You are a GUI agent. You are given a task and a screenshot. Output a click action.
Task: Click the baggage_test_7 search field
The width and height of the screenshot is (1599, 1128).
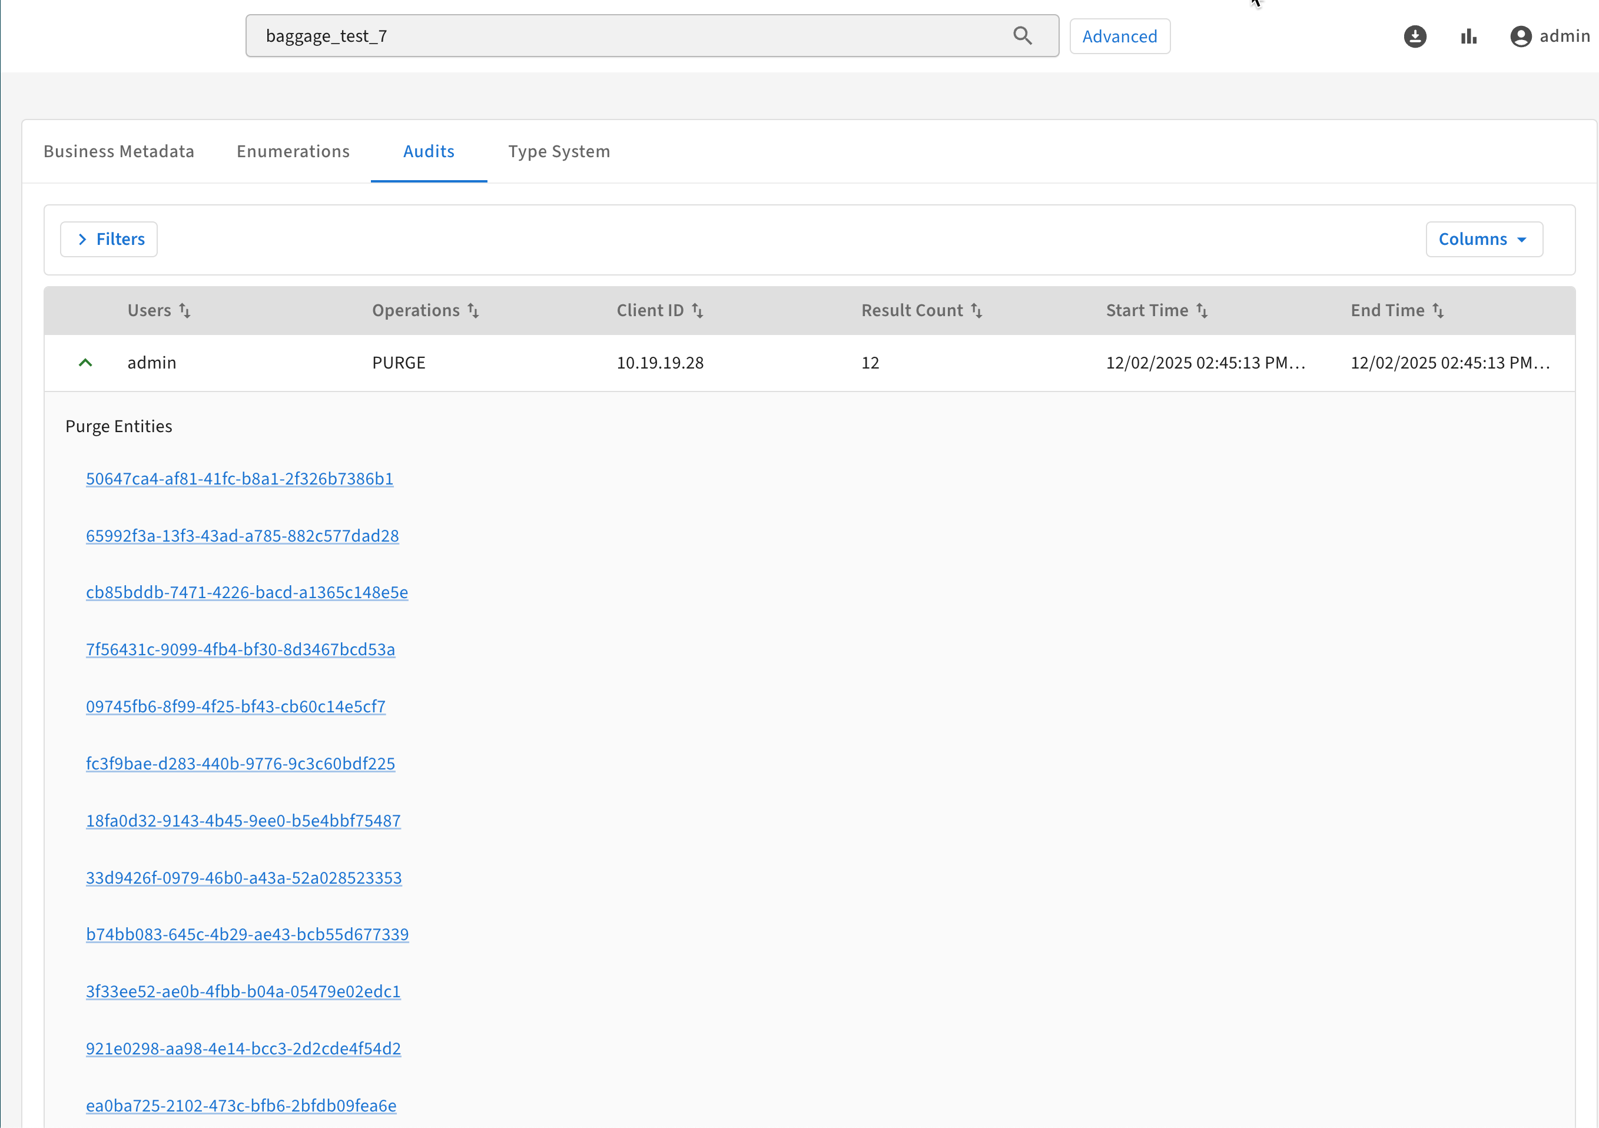[627, 37]
